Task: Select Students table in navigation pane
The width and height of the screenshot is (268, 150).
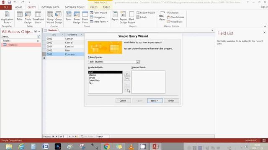Action: click(x=21, y=45)
